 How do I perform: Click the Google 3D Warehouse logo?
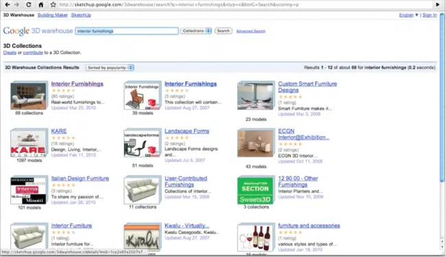38,31
